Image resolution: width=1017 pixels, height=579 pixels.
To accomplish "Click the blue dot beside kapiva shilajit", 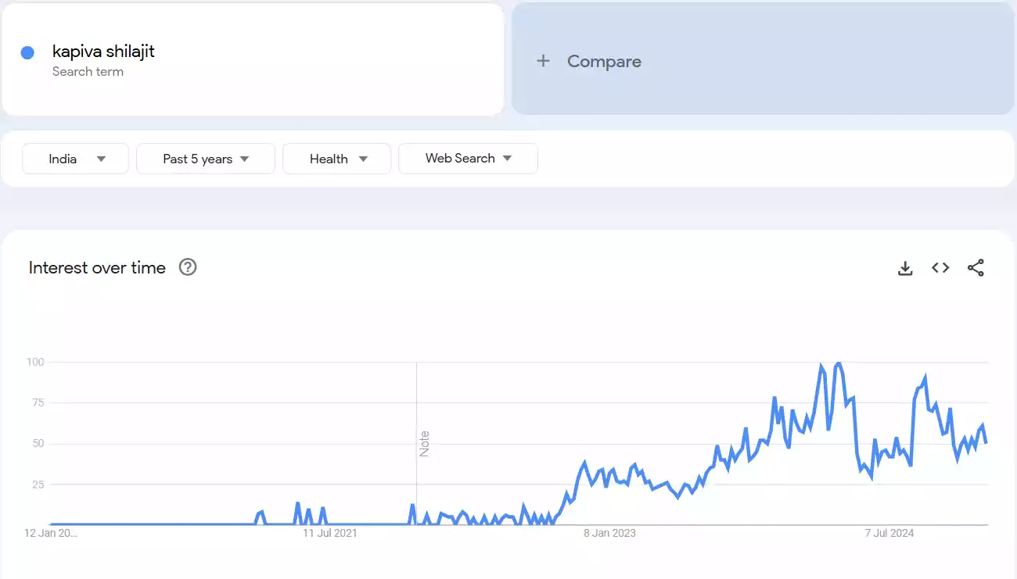I will coord(27,52).
